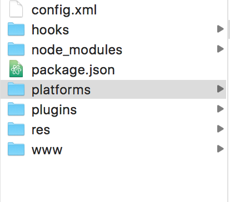This screenshot has height=202, width=230.
Task: Expand the platforms folder arrow
Action: coord(221,89)
